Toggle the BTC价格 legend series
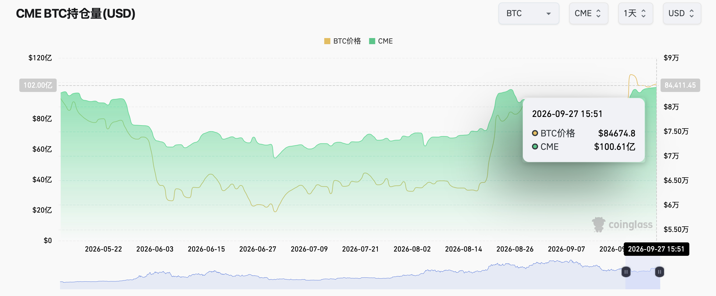Image resolution: width=716 pixels, height=296 pixels. (342, 41)
